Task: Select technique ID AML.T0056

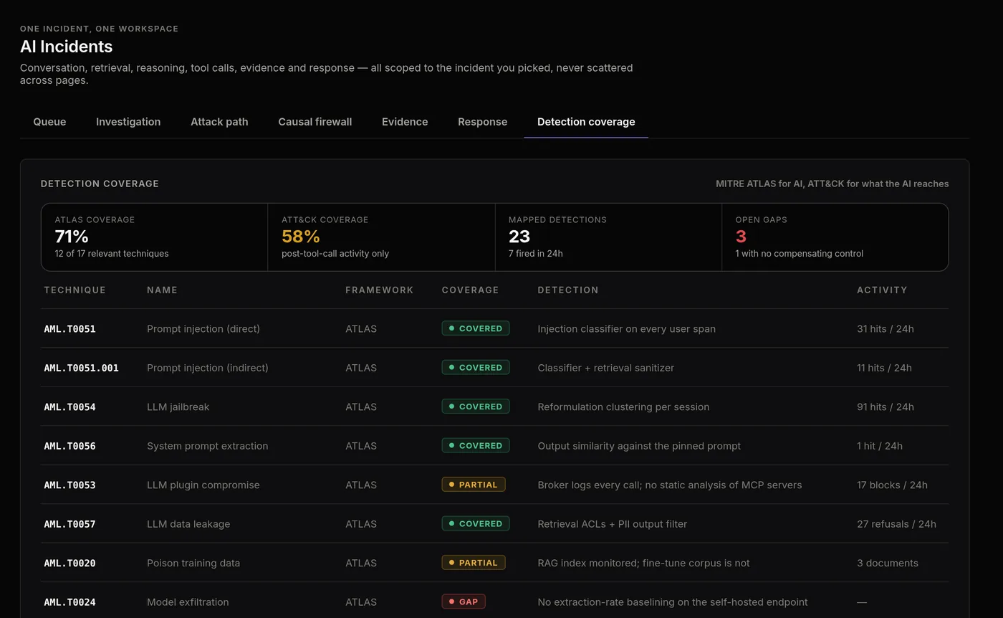Action: point(69,446)
